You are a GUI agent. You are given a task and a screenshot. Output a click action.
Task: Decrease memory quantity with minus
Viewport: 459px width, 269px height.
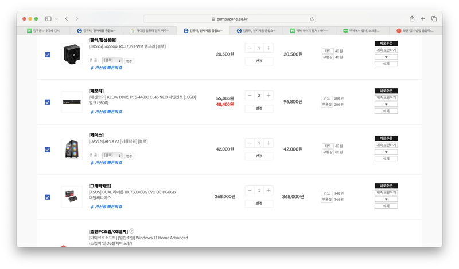pos(250,95)
